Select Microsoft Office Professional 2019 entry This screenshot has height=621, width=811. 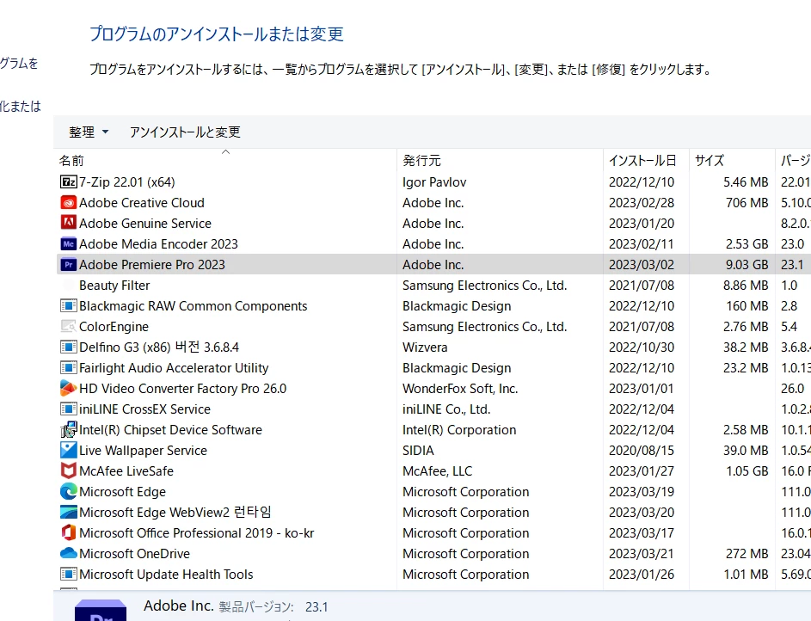point(197,533)
